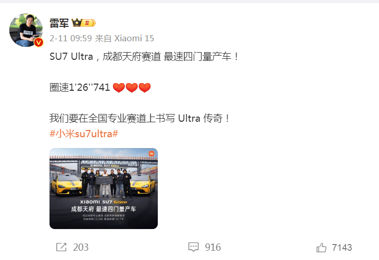The width and height of the screenshot is (379, 260).
Task: Click the first red heart emoji
Action: point(119,88)
